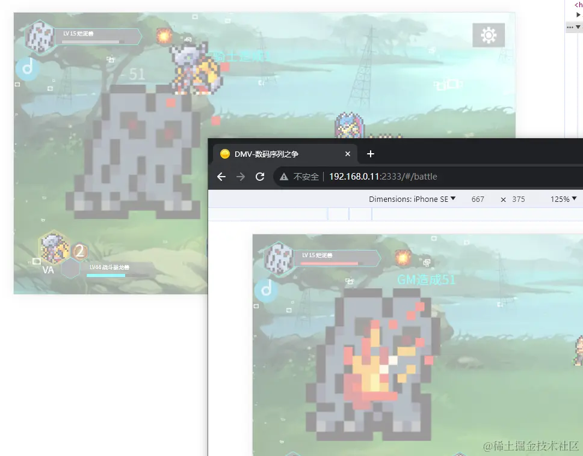The height and width of the screenshot is (456, 583).
Task: Select the DMV-数码序列之争 tab
Action: tap(285, 154)
